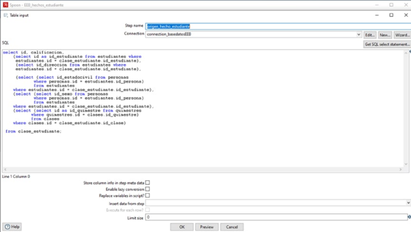Click the disabled Execute for each row checkbox
This screenshot has width=411, height=232.
click(x=147, y=210)
